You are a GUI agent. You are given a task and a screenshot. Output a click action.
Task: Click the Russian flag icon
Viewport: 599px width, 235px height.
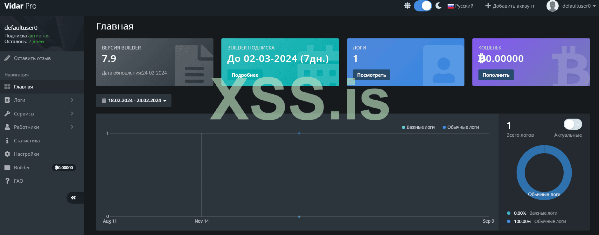point(450,6)
